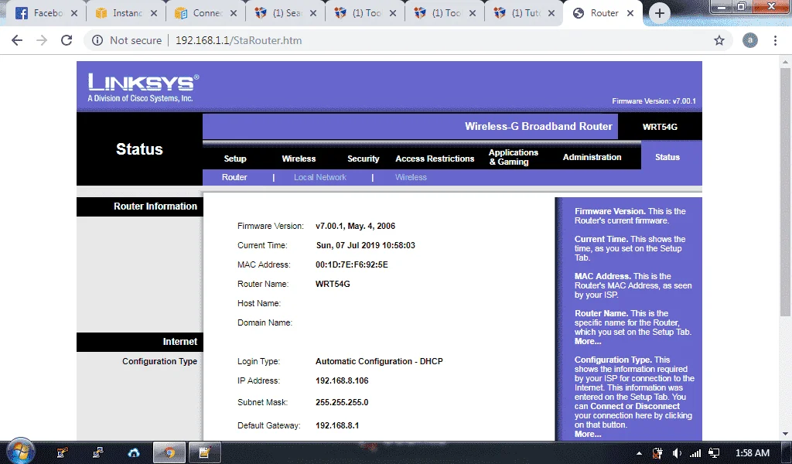Viewport: 792px width, 464px height.
Task: Click More link under Router Name help
Action: 588,341
